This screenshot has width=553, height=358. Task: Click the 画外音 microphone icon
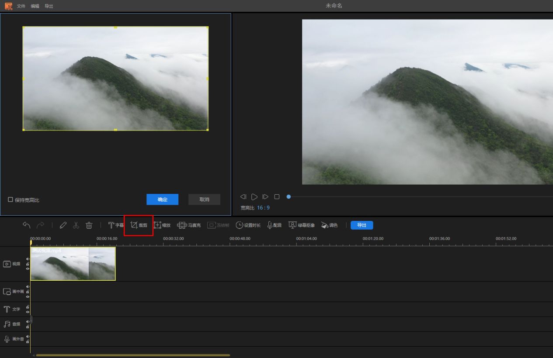point(7,339)
